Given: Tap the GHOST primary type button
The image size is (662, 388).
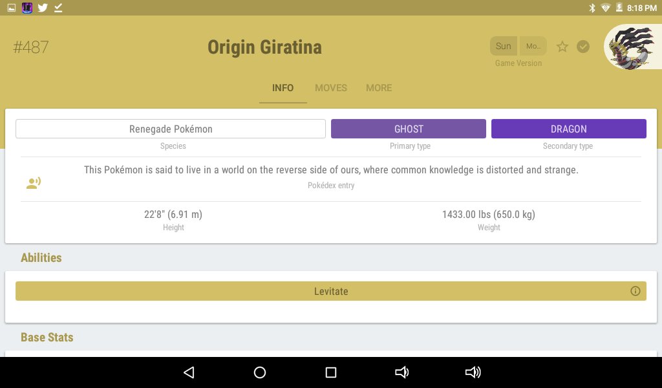Looking at the screenshot, I should (x=409, y=129).
